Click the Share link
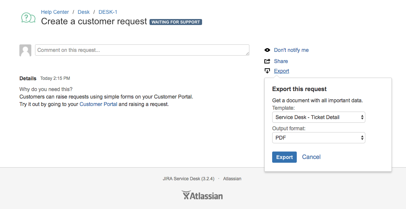Viewport: 406px width, 209px height. tap(281, 61)
